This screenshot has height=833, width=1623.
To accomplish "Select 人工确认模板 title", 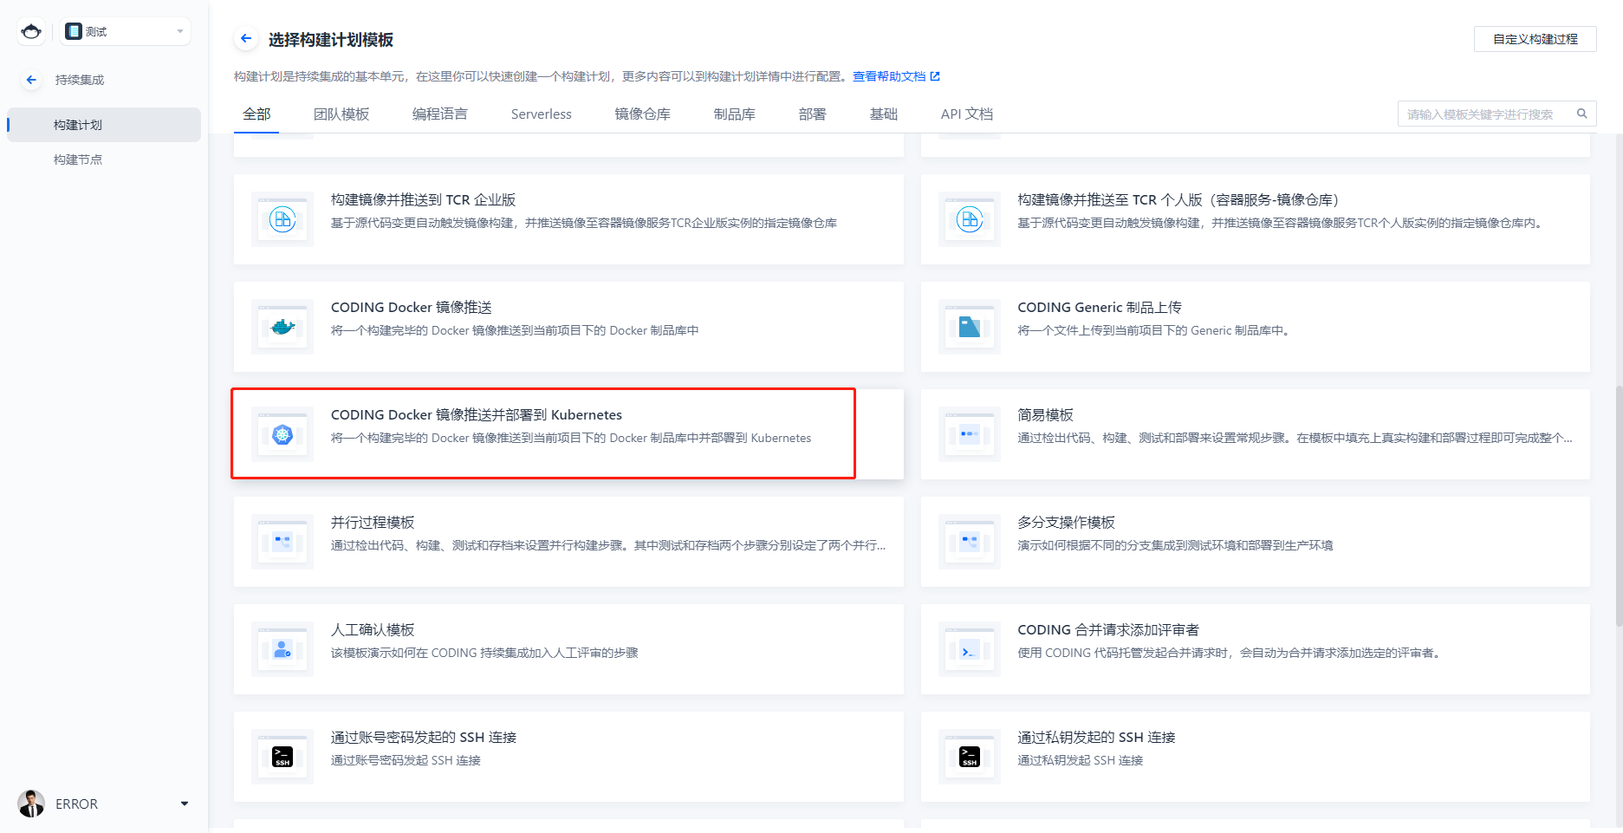I will (x=373, y=630).
